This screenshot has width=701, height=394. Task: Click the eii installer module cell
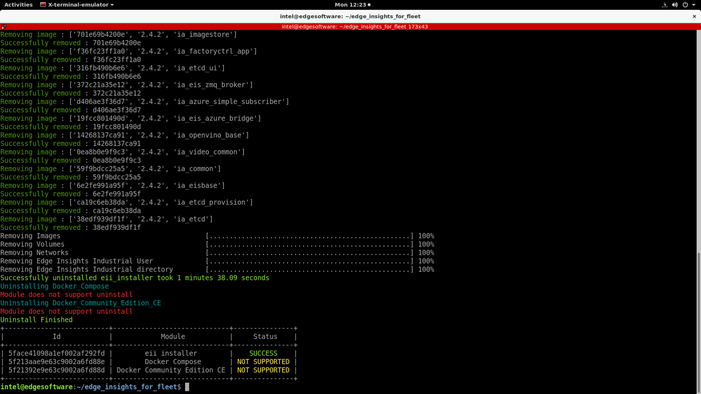171,353
